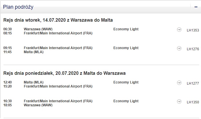Screen dimensions: 201x119
Task: Select flight number LH1276
Action: pyautogui.click(x=193, y=49)
